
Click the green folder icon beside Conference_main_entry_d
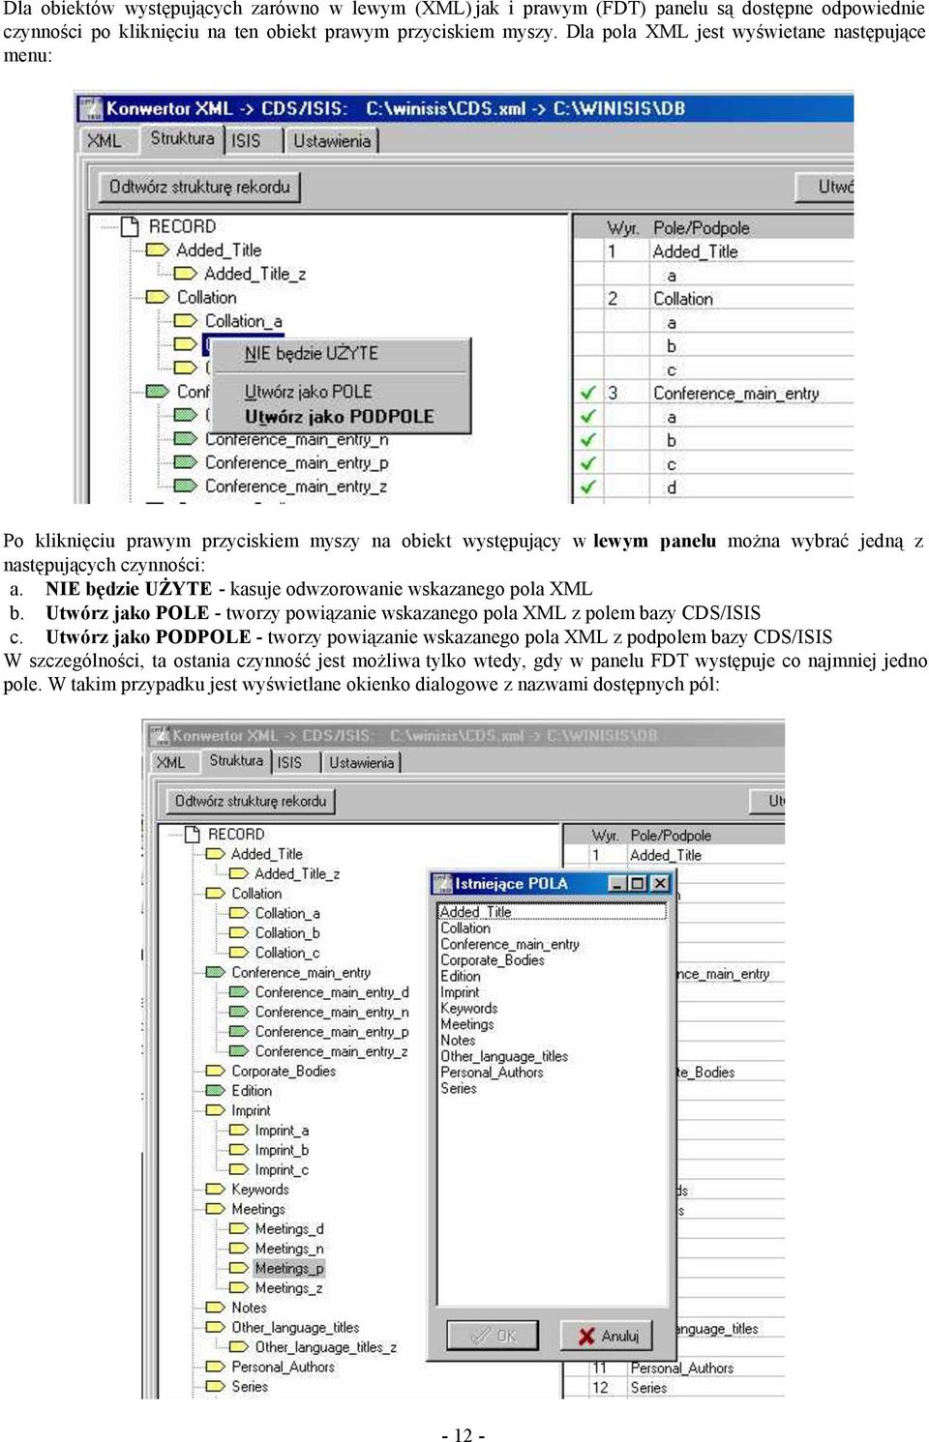(x=238, y=992)
